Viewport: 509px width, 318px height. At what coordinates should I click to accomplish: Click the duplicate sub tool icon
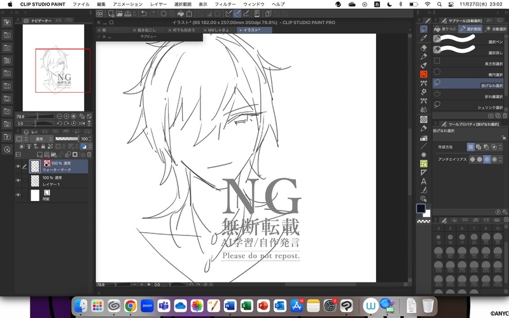click(x=498, y=116)
